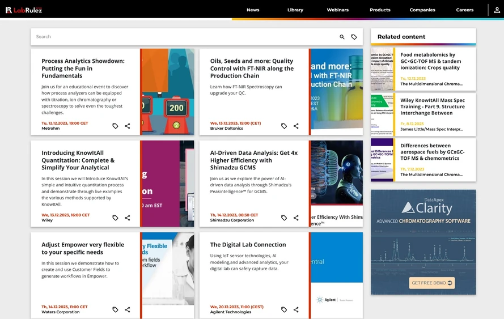The height and width of the screenshot is (319, 504).
Task: Open The Digital Lab Connection title
Action: click(x=248, y=245)
